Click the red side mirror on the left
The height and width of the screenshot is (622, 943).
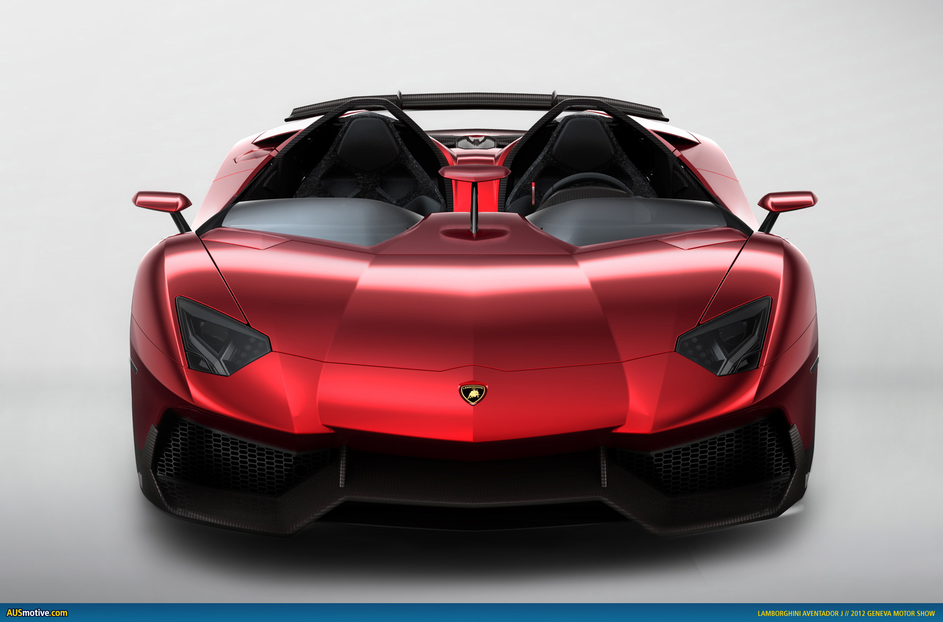point(162,201)
